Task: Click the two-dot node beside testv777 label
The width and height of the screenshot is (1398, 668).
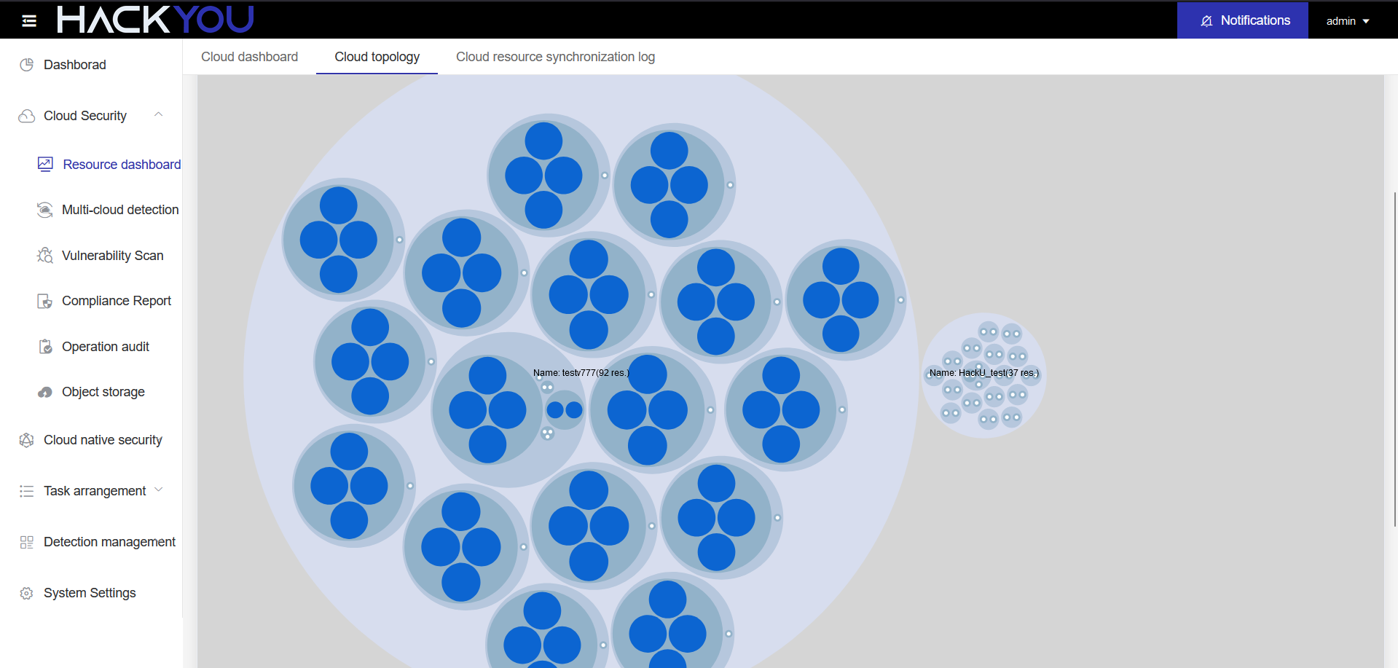Action: [547, 387]
